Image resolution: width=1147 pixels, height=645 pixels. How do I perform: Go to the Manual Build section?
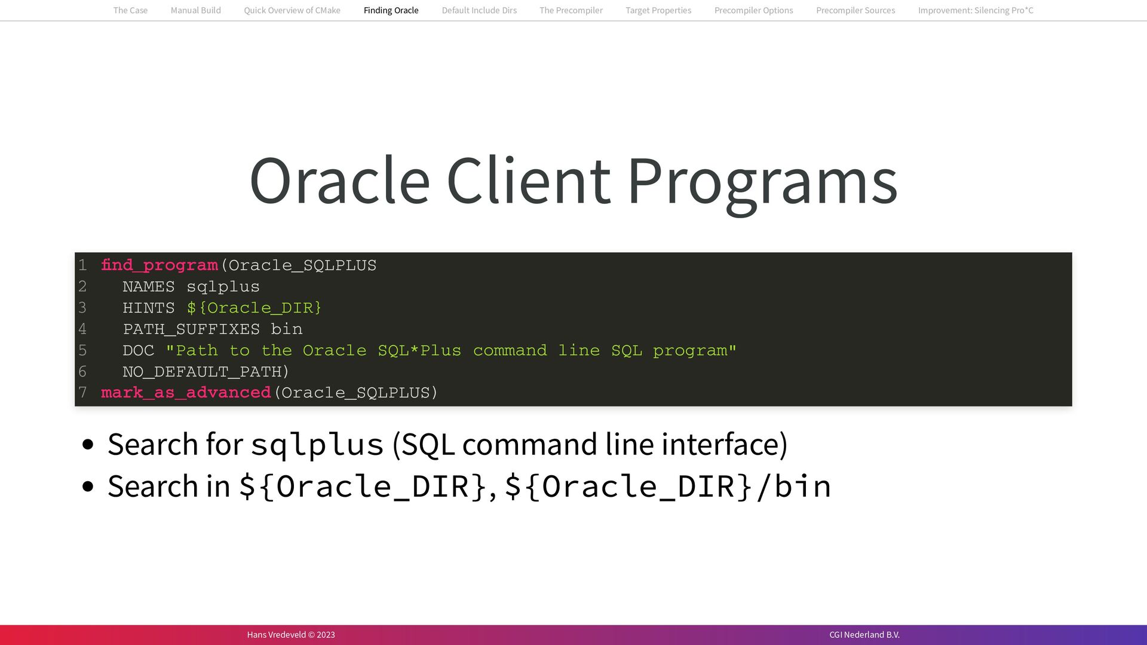pos(195,10)
